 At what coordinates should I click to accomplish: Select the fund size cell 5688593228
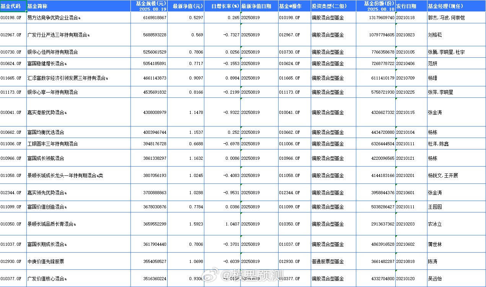click(x=150, y=35)
